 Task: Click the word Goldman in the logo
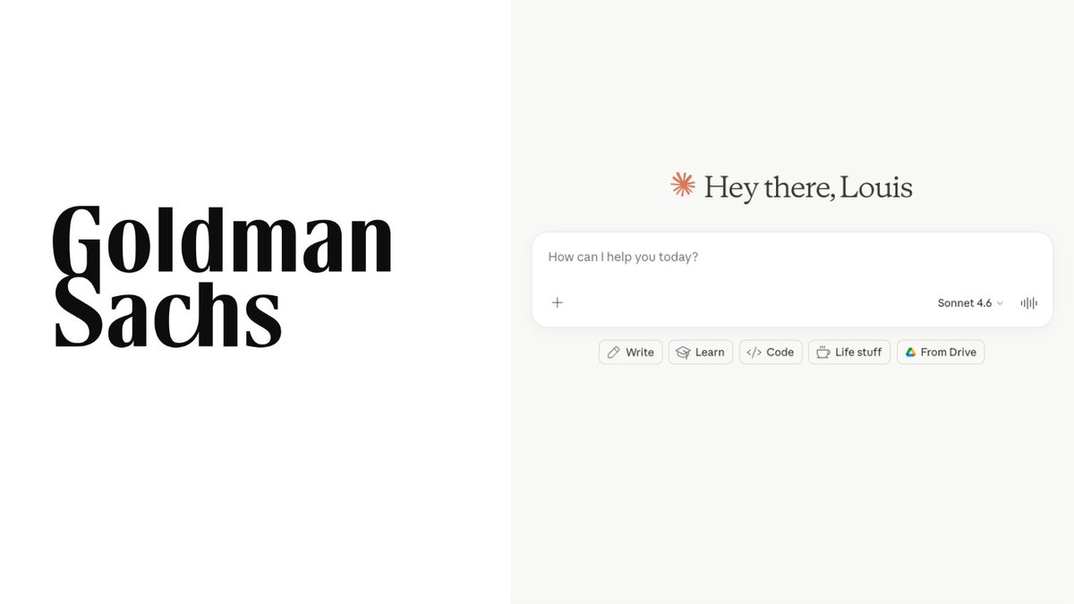coord(222,239)
